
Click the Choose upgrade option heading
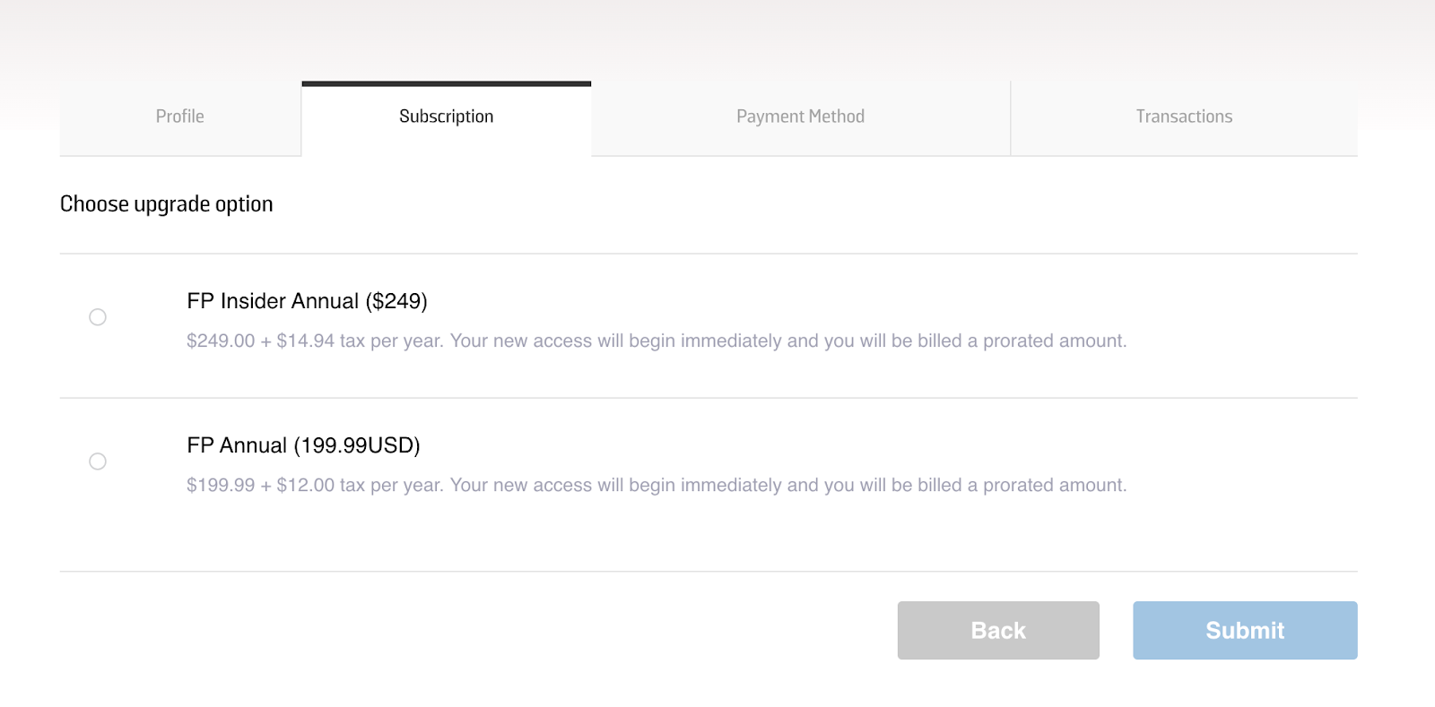(x=167, y=204)
